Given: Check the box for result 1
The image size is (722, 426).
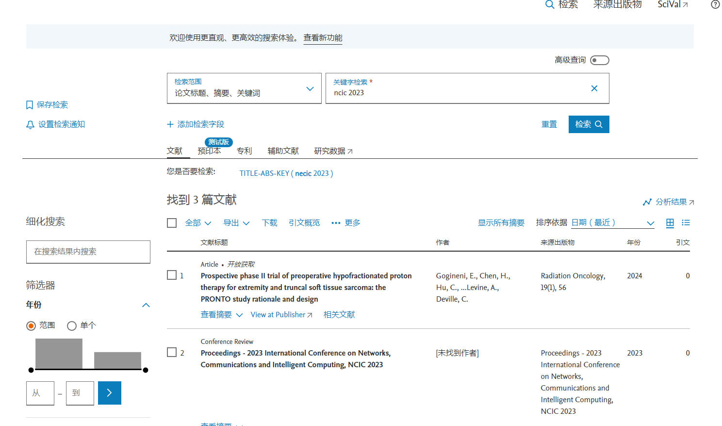Looking at the screenshot, I should 172,275.
